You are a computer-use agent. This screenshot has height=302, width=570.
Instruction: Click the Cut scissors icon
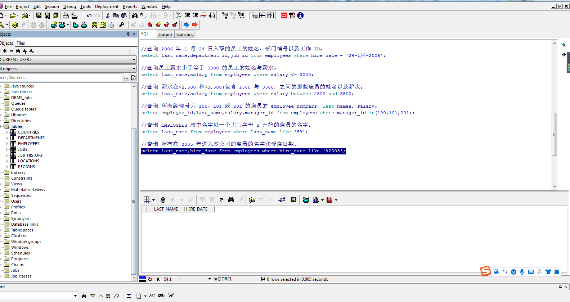(x=108, y=15)
